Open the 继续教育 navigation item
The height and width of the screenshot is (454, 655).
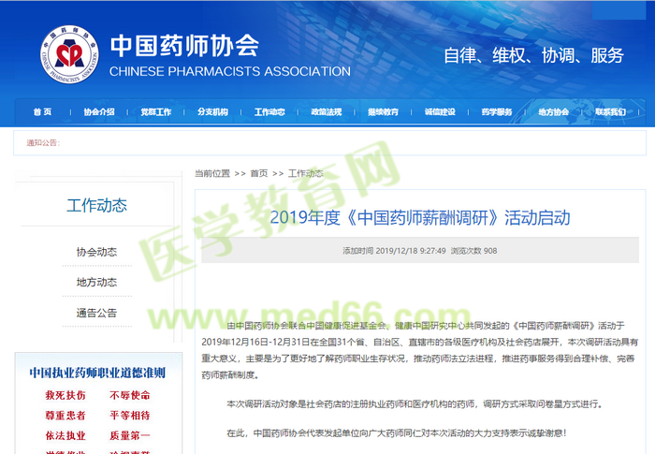383,112
